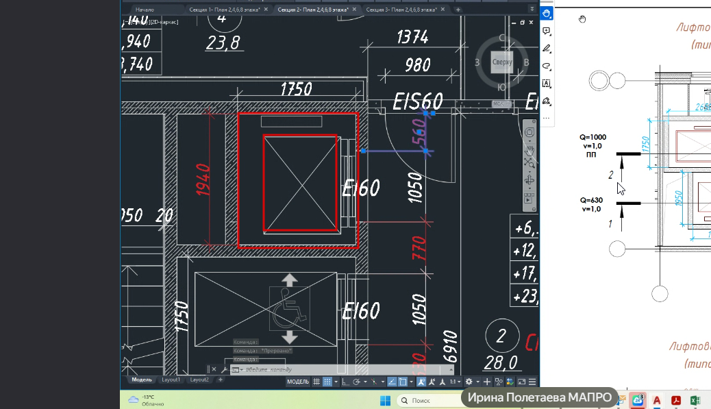Add a new layout with plus button
Image resolution: width=711 pixels, height=409 pixels.
(x=221, y=380)
